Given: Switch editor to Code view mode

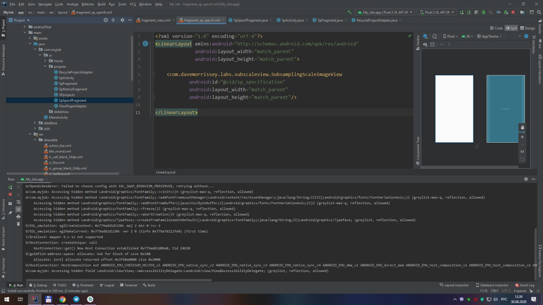Looking at the screenshot, I should coord(496,28).
